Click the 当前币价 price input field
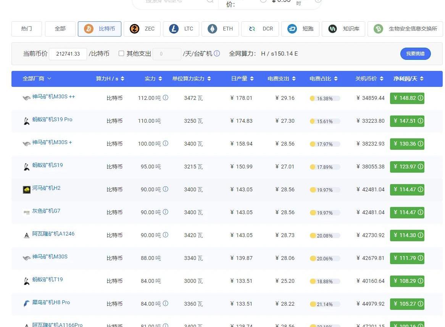The width and height of the screenshot is (445, 327). click(68, 54)
